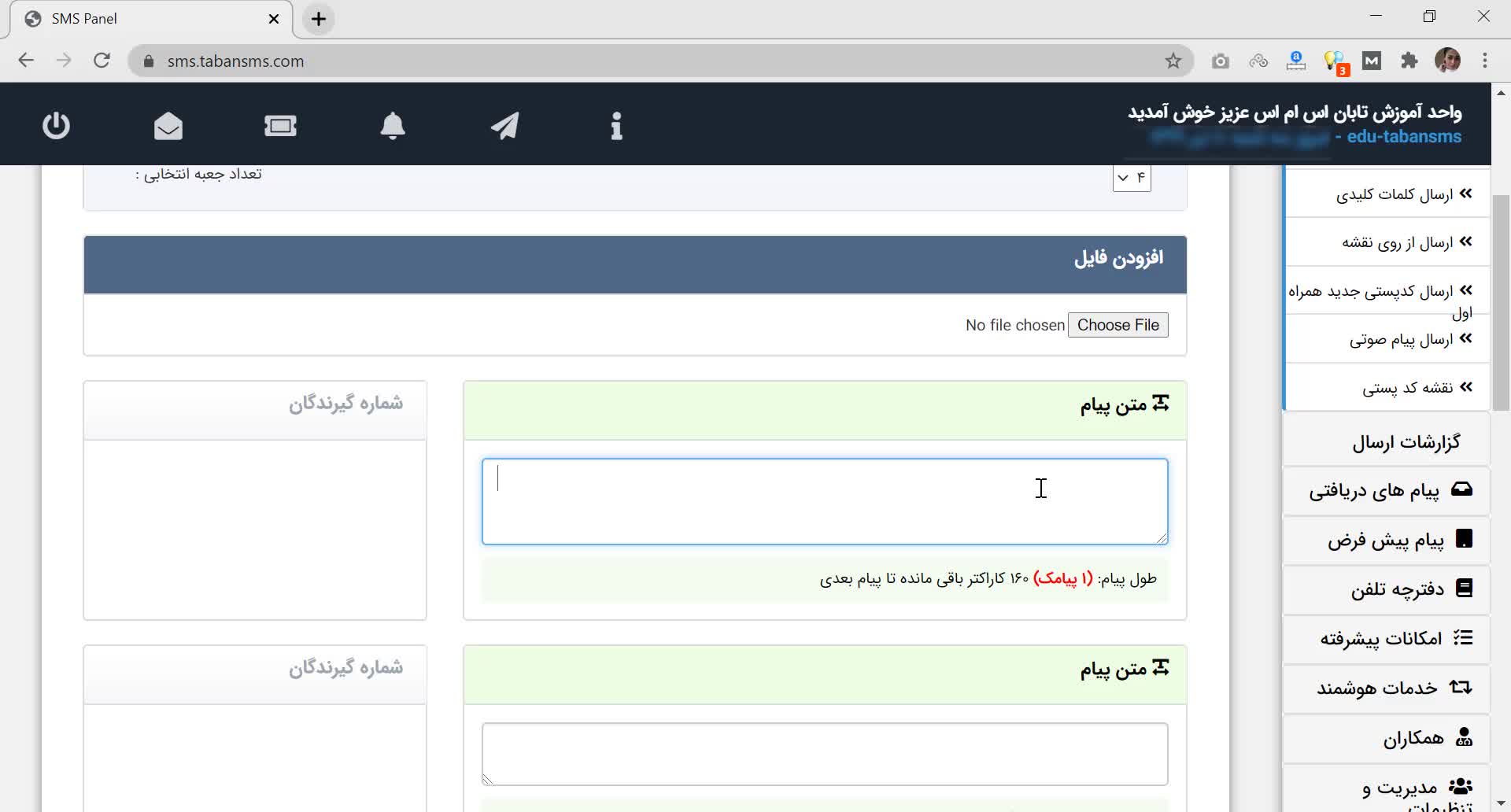The width and height of the screenshot is (1511, 812).
Task: Open the info icon in header
Action: [x=616, y=126]
